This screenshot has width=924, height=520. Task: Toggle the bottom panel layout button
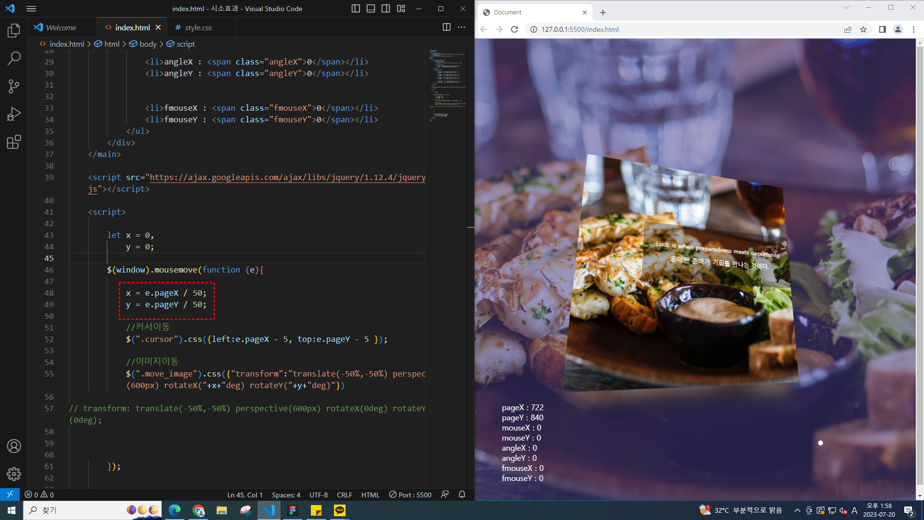point(371,9)
